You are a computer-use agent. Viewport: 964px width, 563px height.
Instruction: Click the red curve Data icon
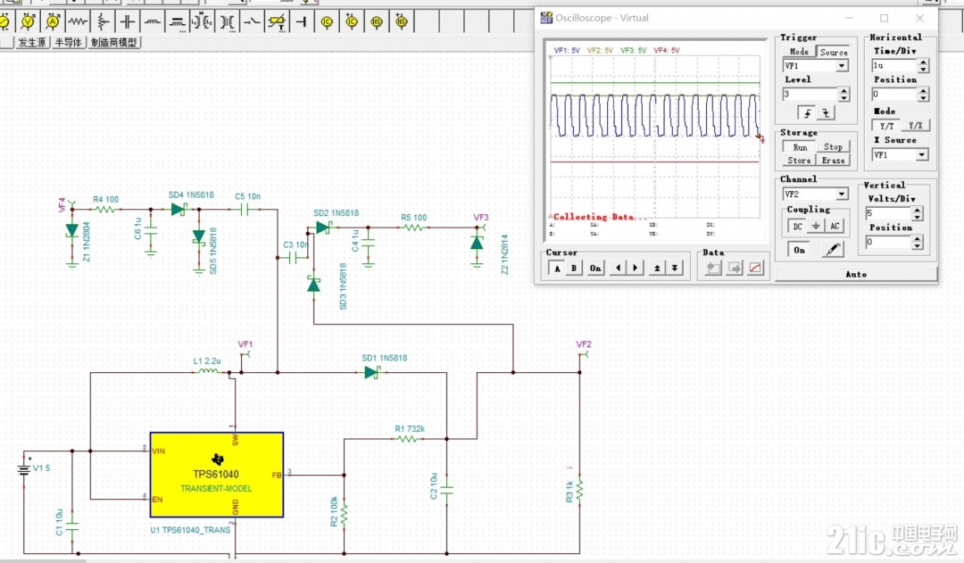[755, 268]
